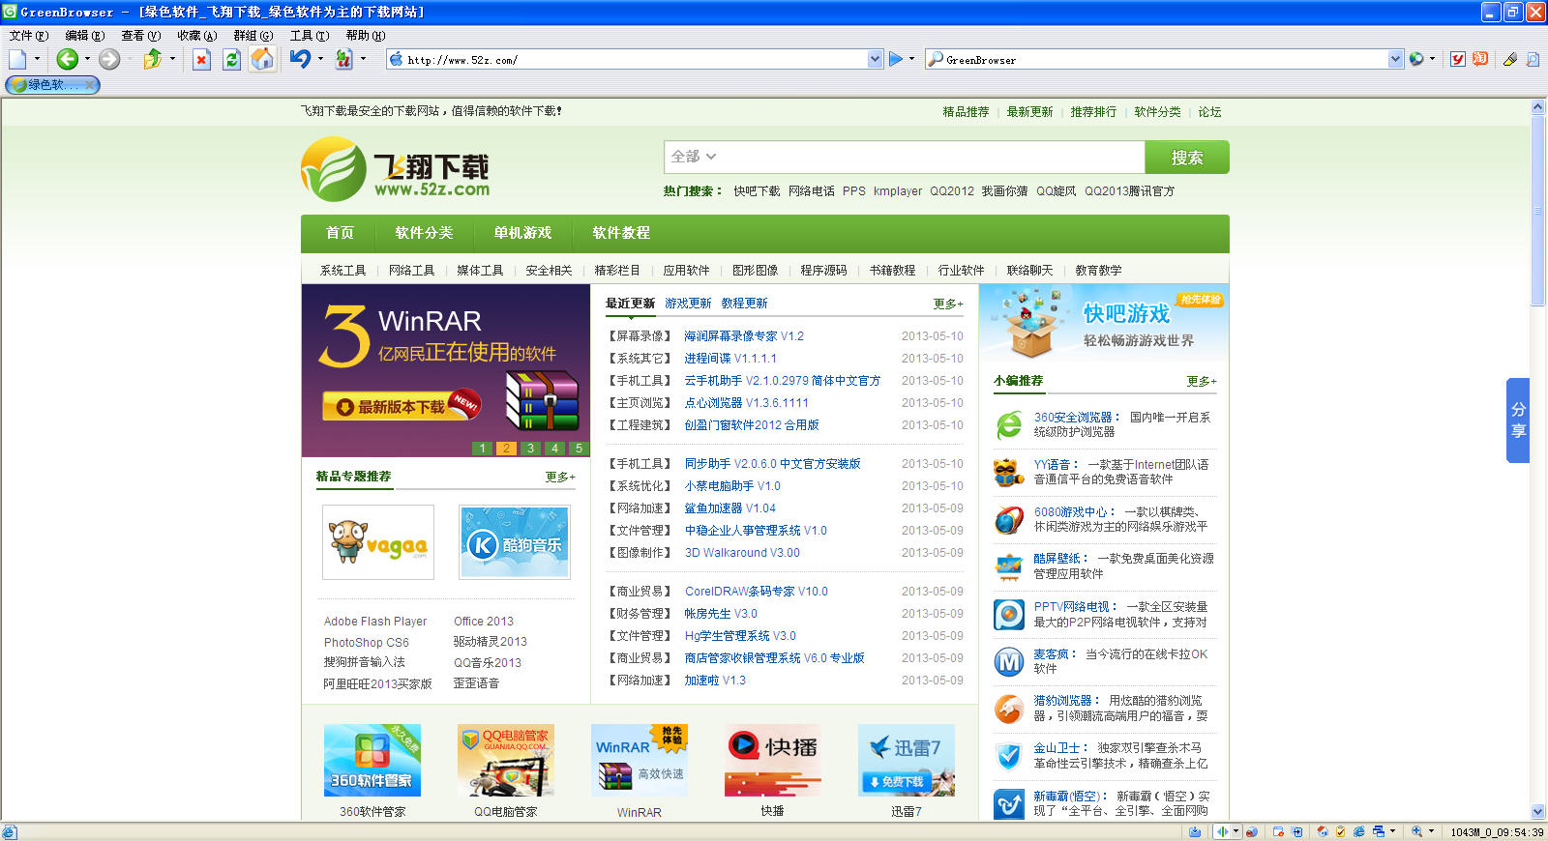Open the 360软件管家 app icon

pyautogui.click(x=372, y=760)
